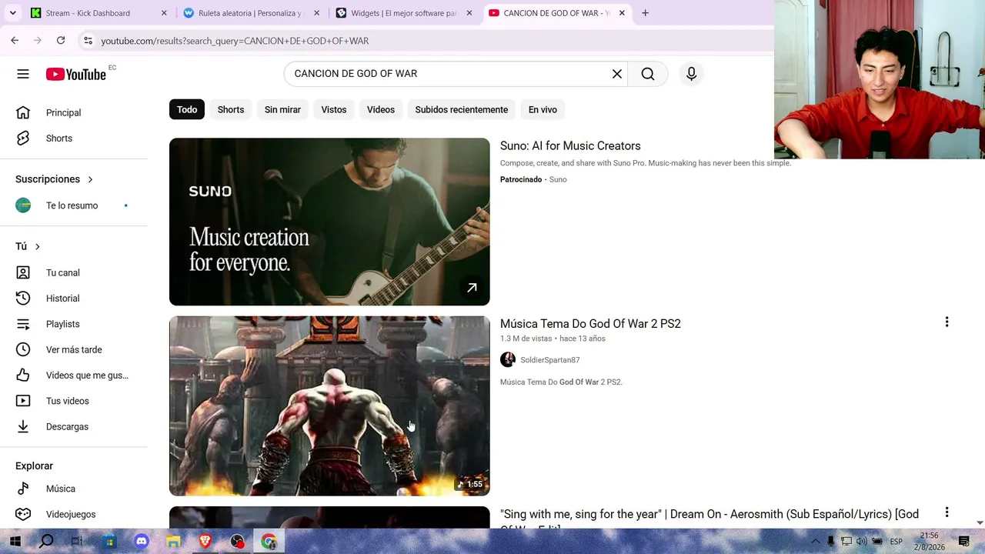Open Brave browser from the taskbar
This screenshot has height=554, width=985.
(x=205, y=542)
